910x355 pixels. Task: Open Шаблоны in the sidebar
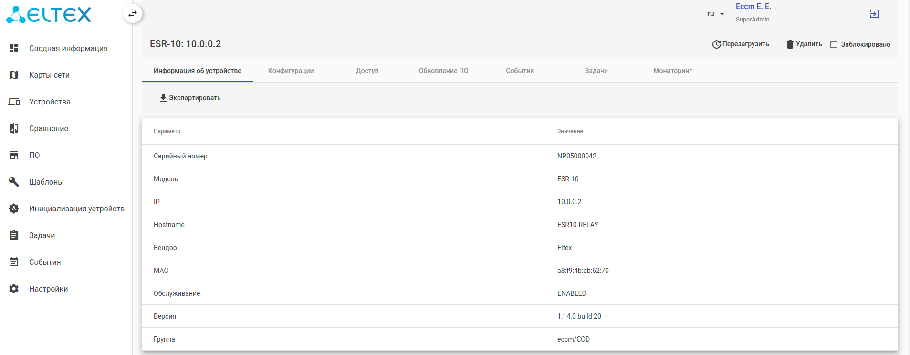[46, 182]
